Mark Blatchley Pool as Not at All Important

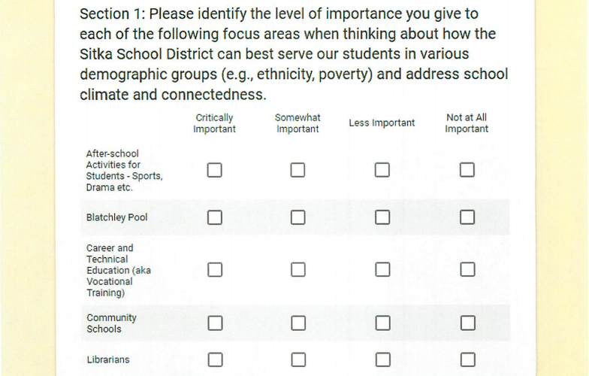[x=467, y=217]
